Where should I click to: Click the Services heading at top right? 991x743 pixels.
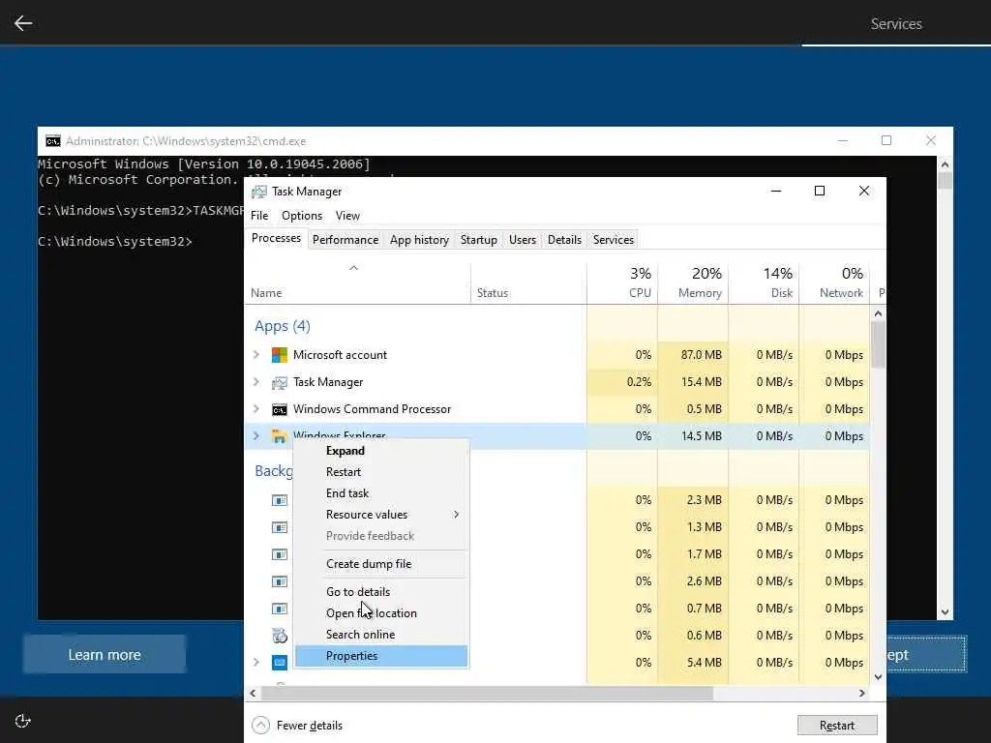(x=896, y=24)
